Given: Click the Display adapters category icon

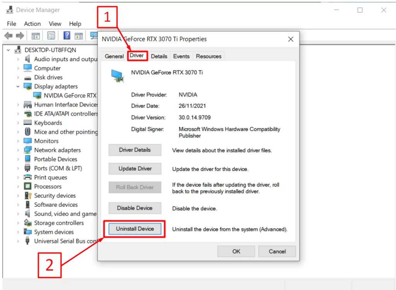Looking at the screenshot, I should [x=27, y=86].
